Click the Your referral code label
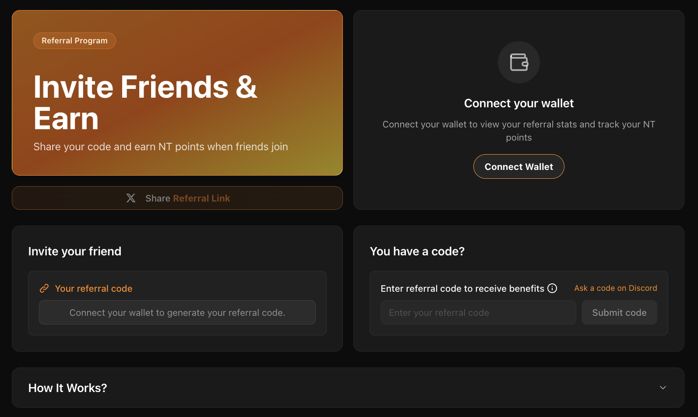 (x=94, y=289)
